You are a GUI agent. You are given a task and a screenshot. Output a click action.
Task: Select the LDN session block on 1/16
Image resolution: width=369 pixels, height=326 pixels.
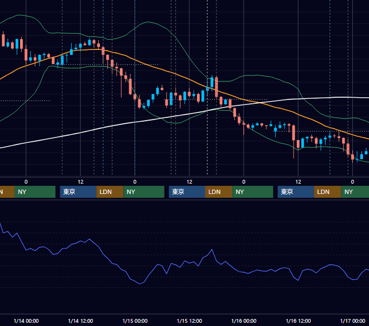point(328,192)
